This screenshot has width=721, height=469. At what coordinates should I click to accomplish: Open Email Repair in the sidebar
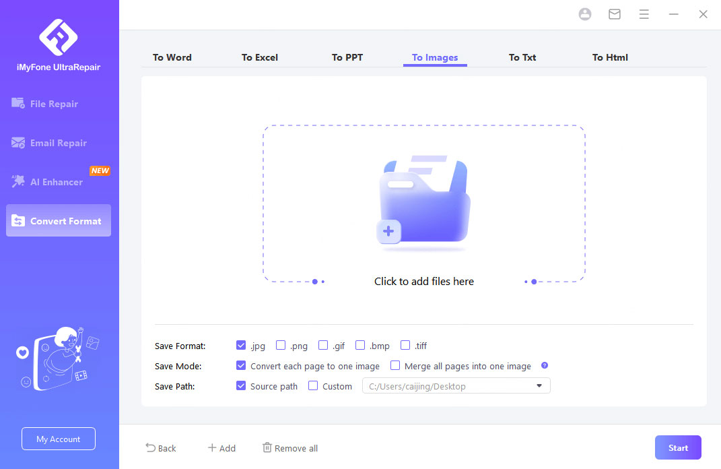click(x=59, y=143)
